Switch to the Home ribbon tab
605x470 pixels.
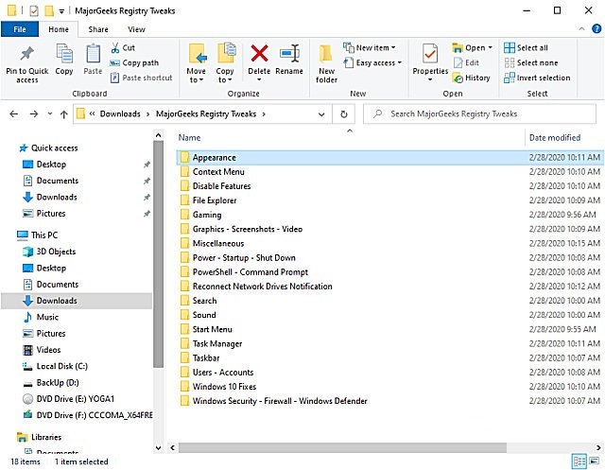click(59, 29)
